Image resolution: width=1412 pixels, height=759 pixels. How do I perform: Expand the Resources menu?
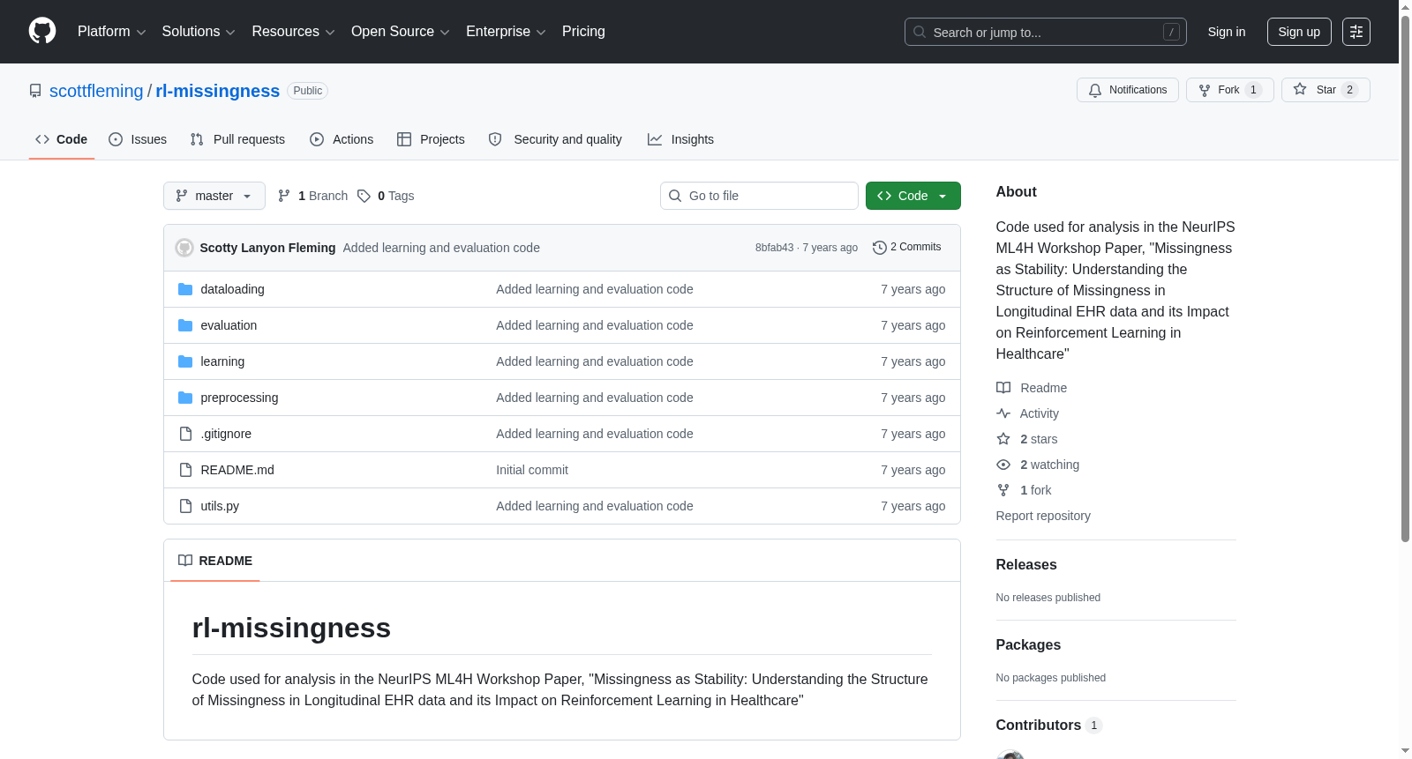(293, 32)
